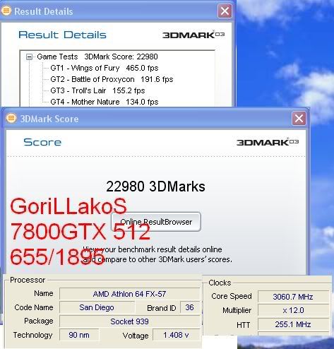This screenshot has height=349, width=334.
Task: Click the Technology value 90 nm
Action: (x=79, y=335)
